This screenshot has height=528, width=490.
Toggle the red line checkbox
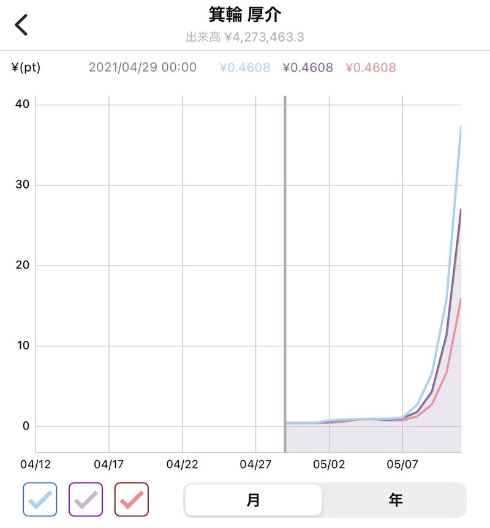pyautogui.click(x=131, y=500)
